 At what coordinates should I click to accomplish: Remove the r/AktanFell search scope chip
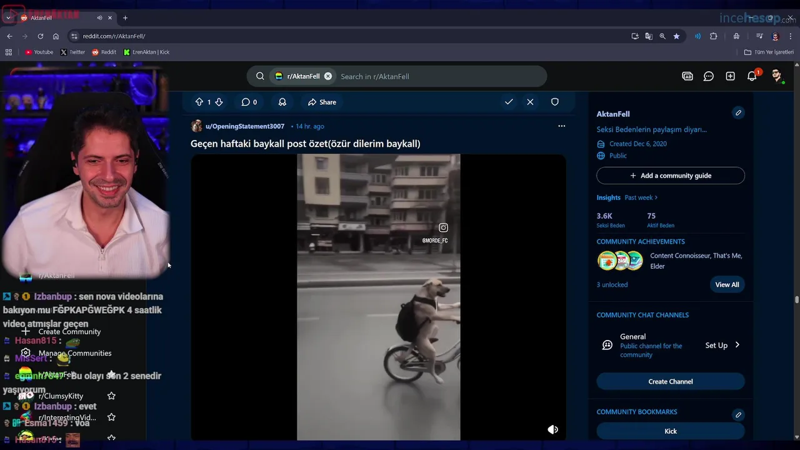click(327, 76)
